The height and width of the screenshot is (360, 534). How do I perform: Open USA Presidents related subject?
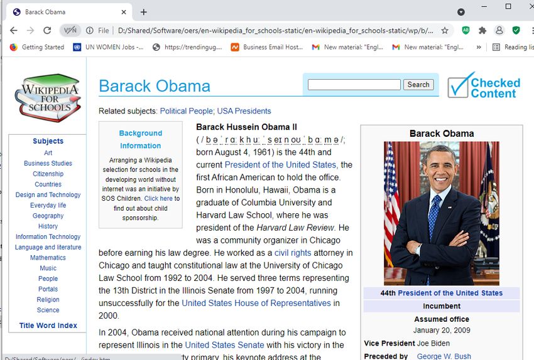(244, 111)
